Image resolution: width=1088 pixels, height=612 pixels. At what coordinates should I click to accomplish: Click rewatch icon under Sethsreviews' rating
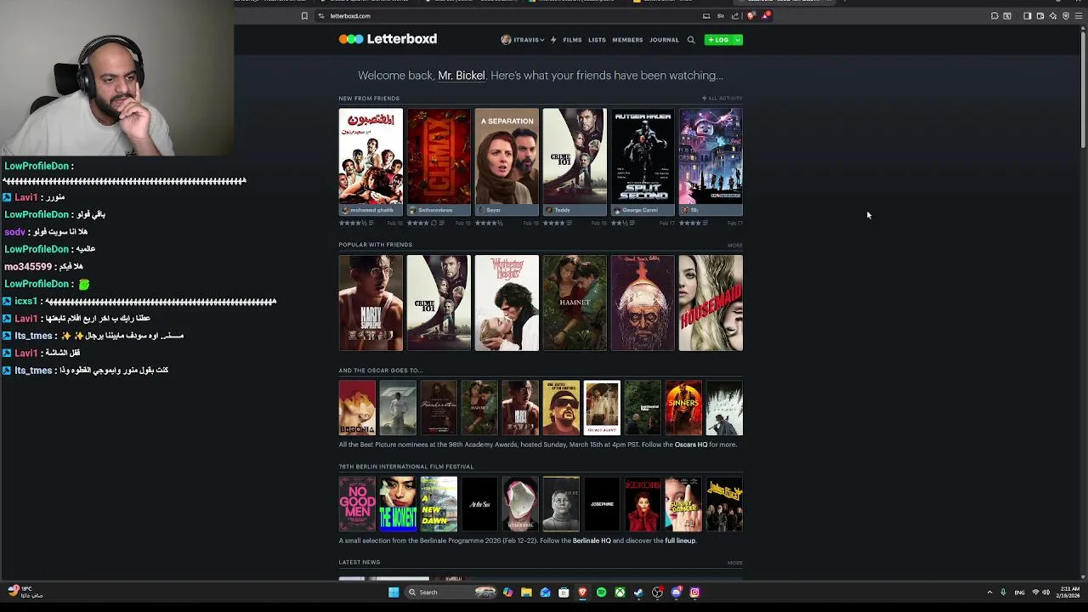433,224
